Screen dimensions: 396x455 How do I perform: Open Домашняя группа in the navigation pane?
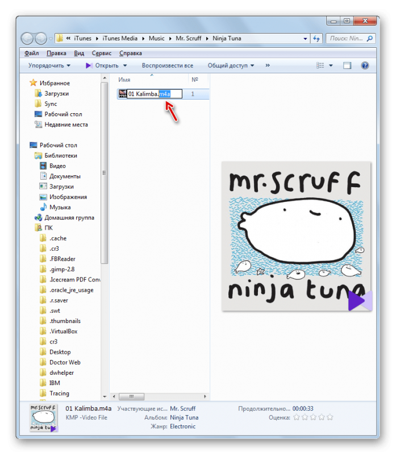[x=69, y=217]
